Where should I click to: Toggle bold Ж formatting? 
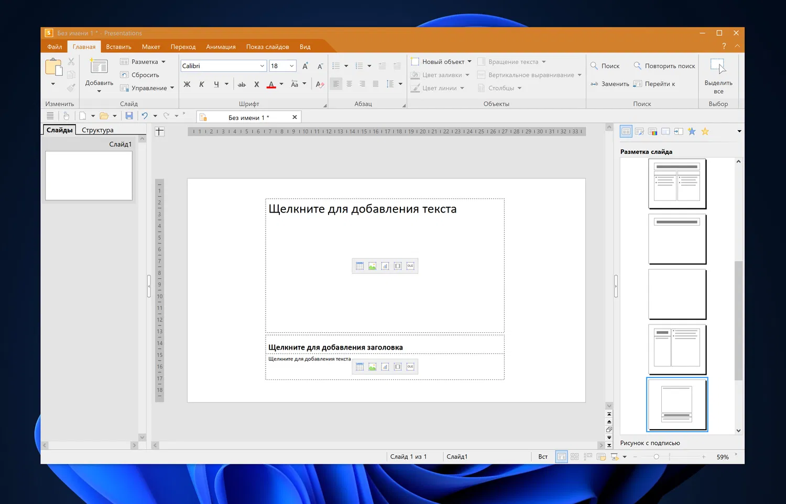click(187, 84)
